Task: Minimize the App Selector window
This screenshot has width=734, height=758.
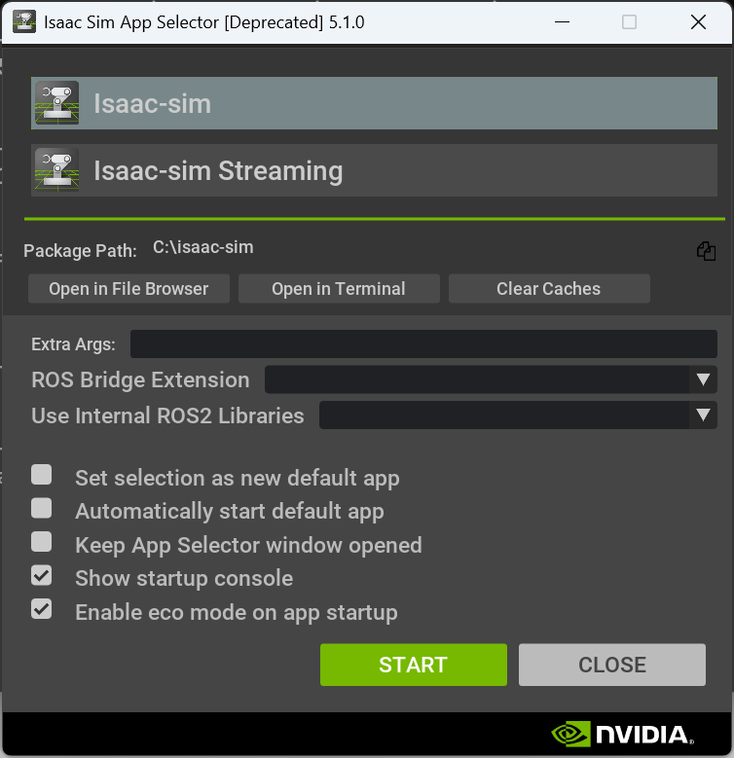Action: pyautogui.click(x=562, y=21)
